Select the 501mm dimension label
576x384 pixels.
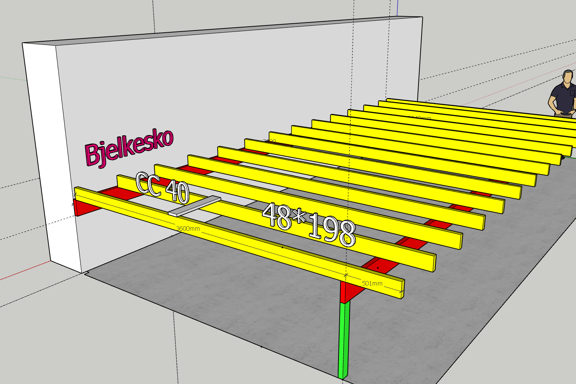click(372, 283)
